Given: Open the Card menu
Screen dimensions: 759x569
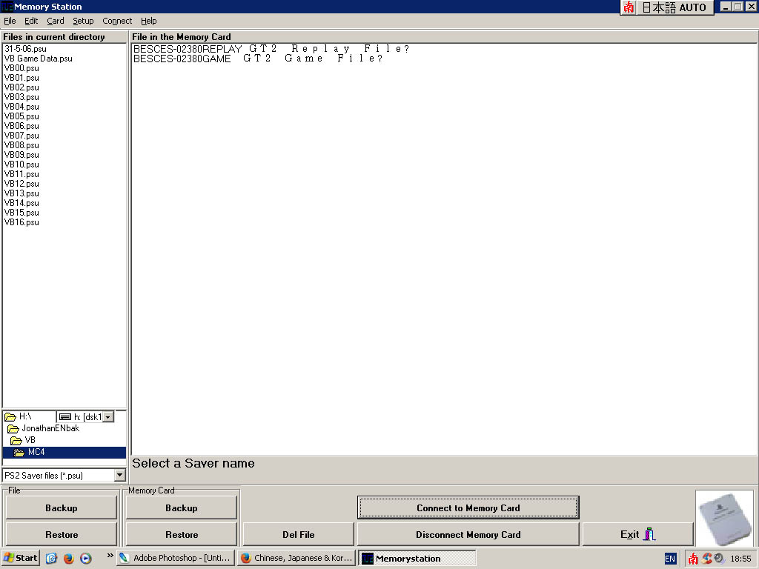Looking at the screenshot, I should pyautogui.click(x=55, y=21).
